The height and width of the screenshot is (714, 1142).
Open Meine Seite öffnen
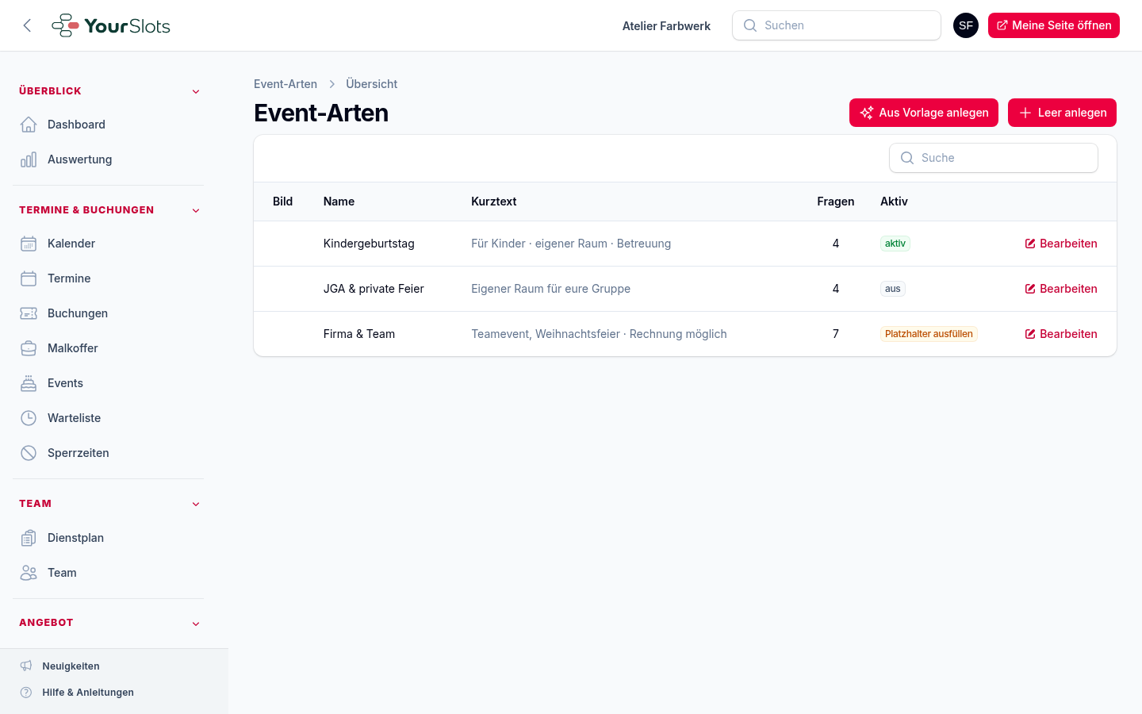coord(1054,25)
